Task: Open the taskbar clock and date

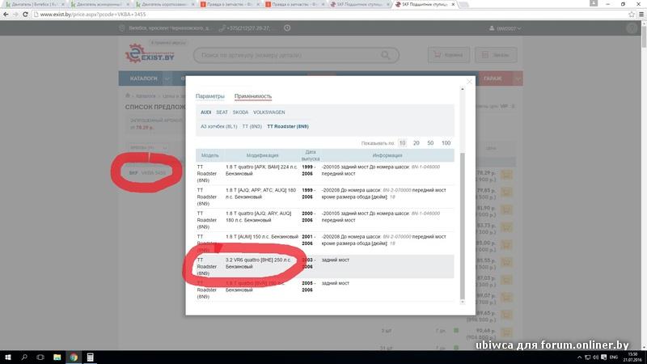Action: click(x=632, y=358)
